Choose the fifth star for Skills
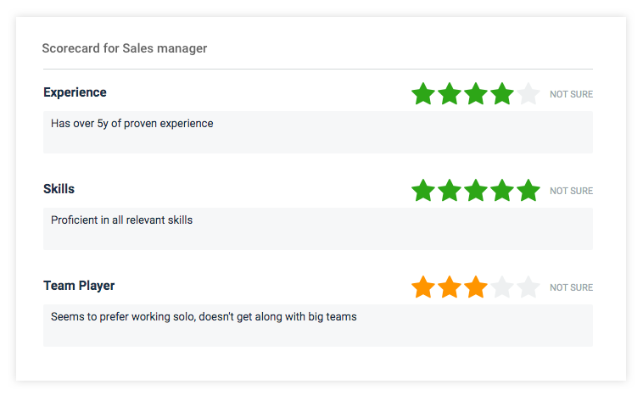The image size is (643, 401). click(x=528, y=190)
